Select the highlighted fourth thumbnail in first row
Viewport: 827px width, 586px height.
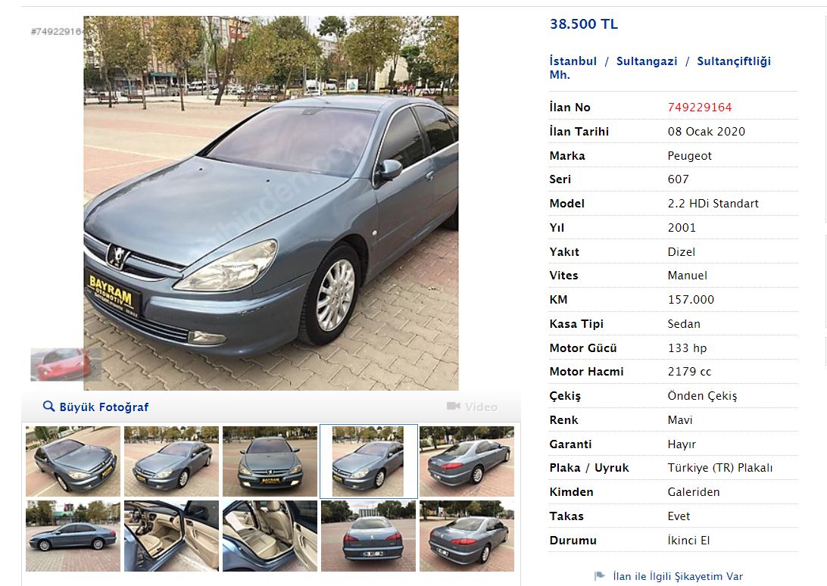coord(369,462)
